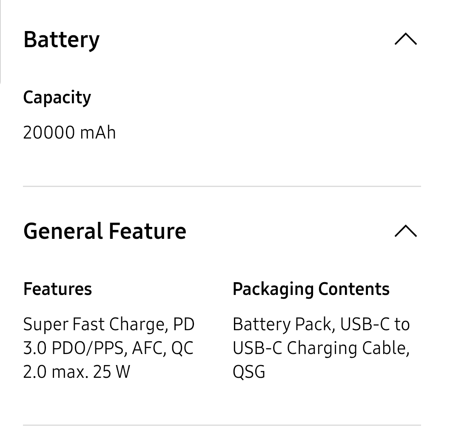Select the Packaging Contents column header
Screen dimensions: 450x439
[x=311, y=289]
